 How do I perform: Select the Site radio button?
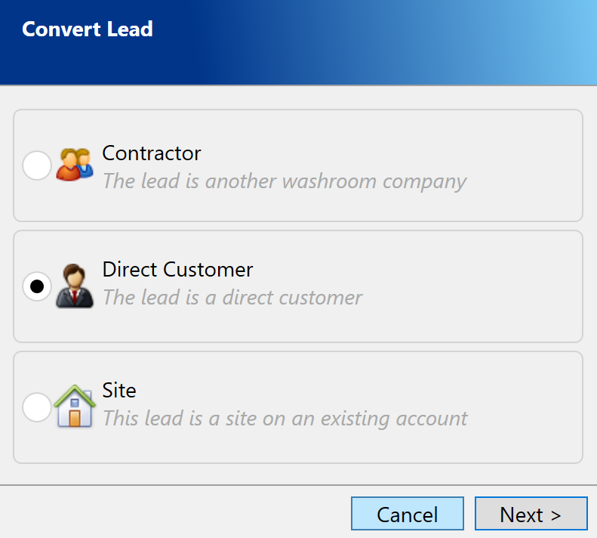tap(37, 407)
